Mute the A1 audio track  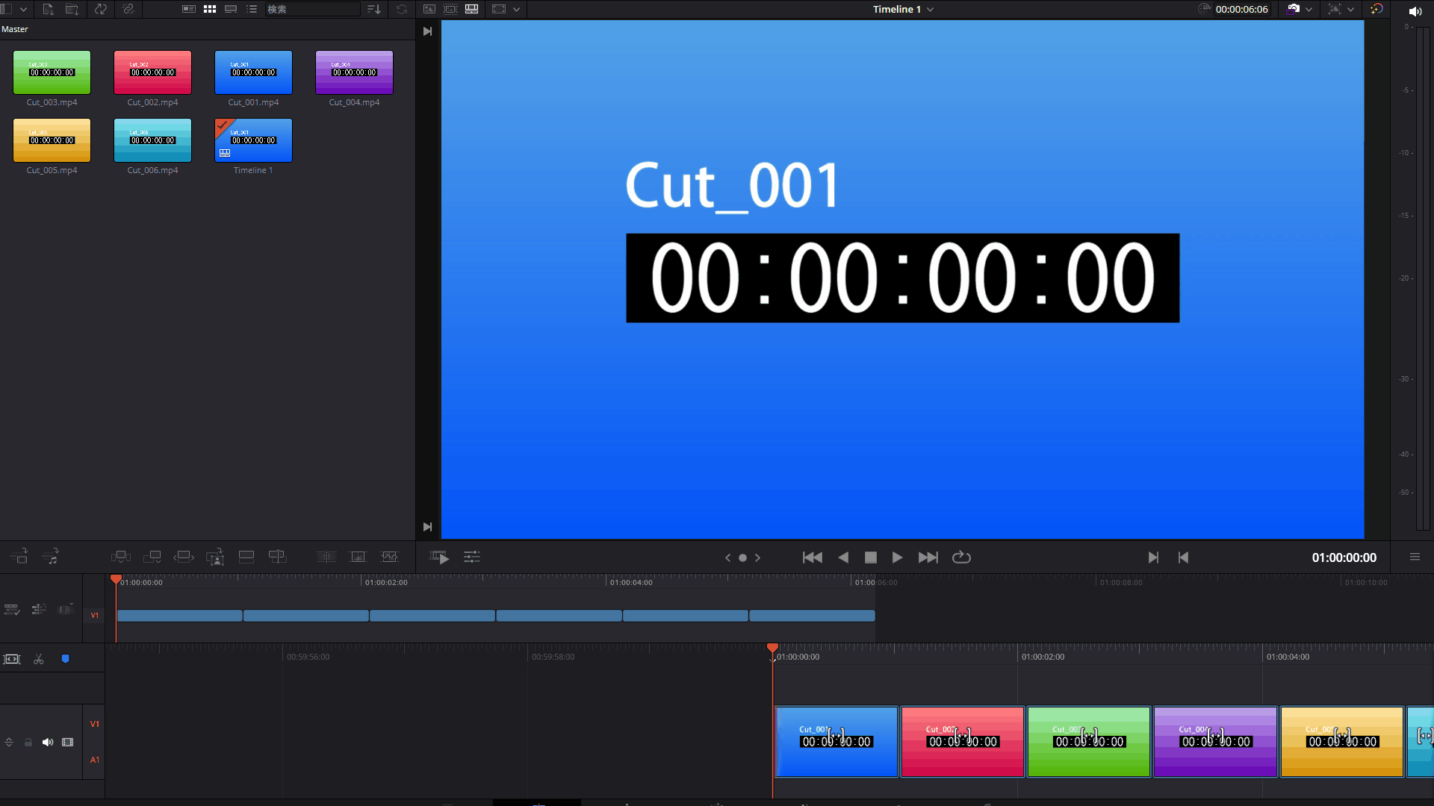48,742
